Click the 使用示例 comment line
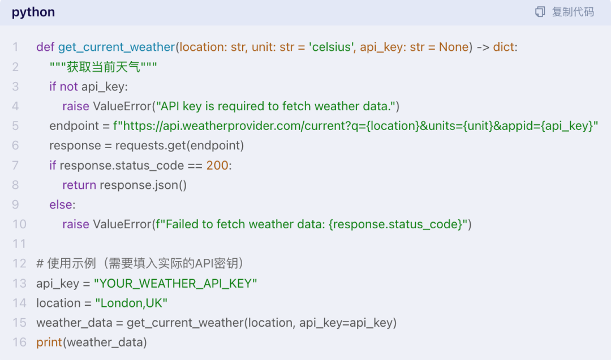 tap(140, 263)
